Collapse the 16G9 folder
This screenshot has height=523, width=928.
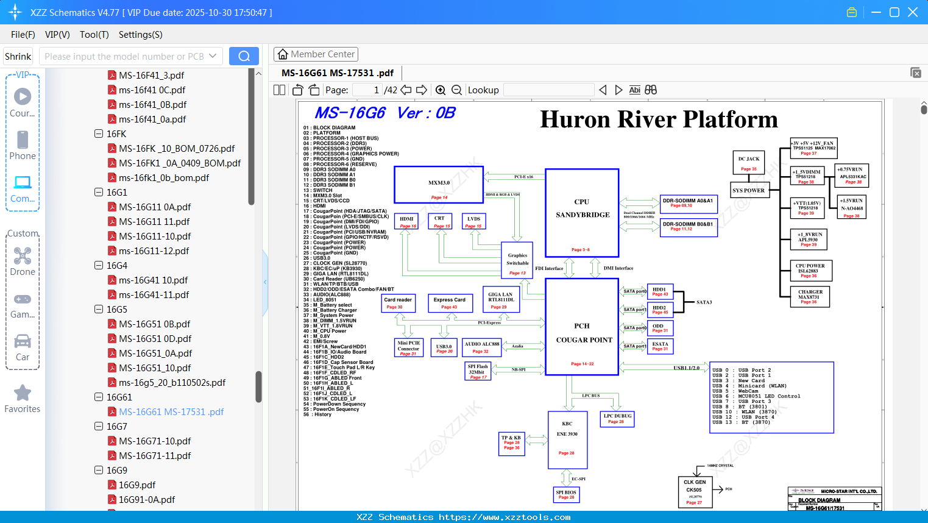[x=99, y=470]
